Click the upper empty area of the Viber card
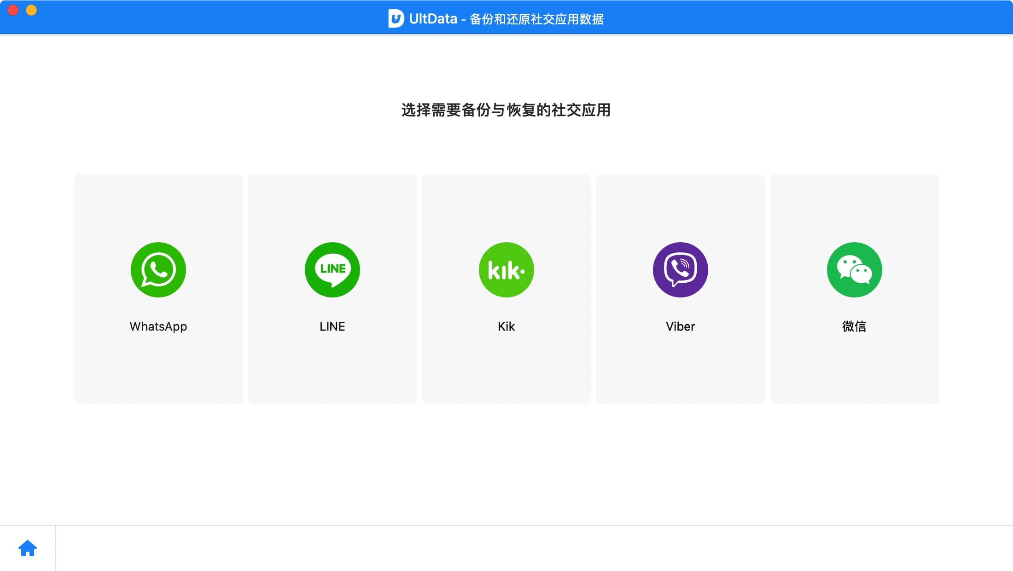 (x=680, y=205)
